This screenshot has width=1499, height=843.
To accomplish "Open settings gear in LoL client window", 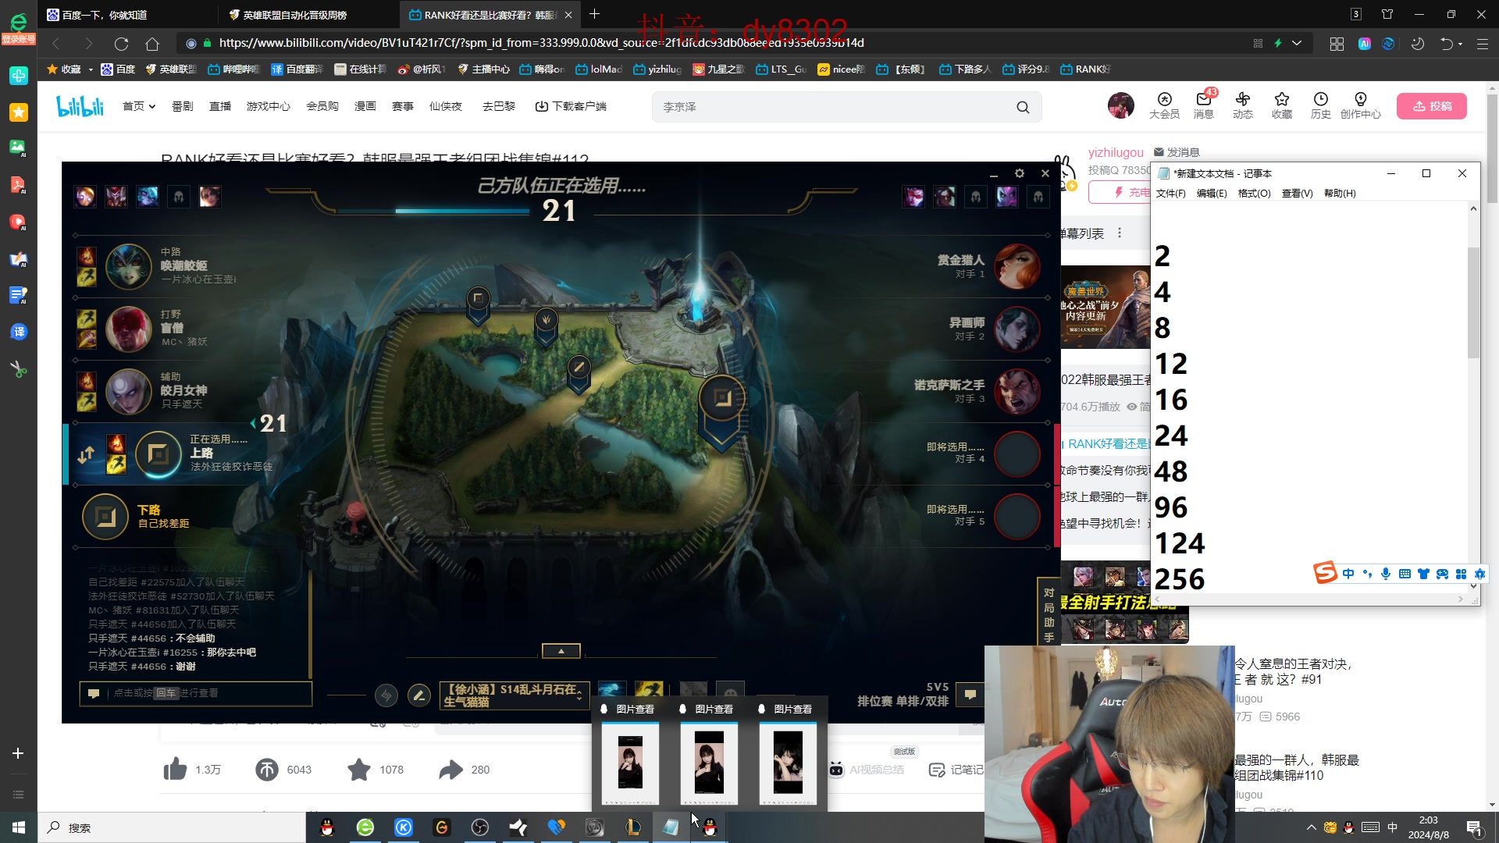I will point(1019,173).
